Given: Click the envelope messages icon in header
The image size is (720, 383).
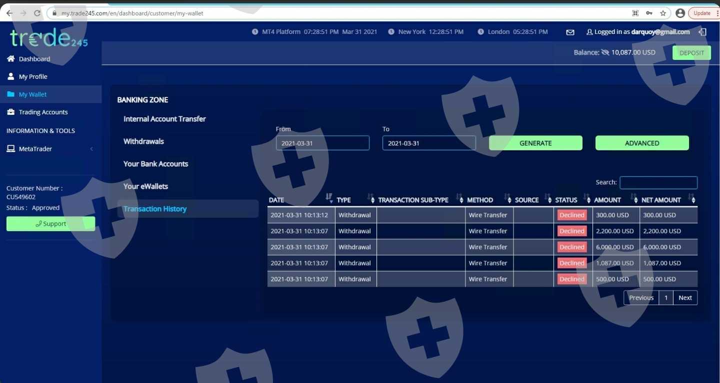Looking at the screenshot, I should point(570,32).
